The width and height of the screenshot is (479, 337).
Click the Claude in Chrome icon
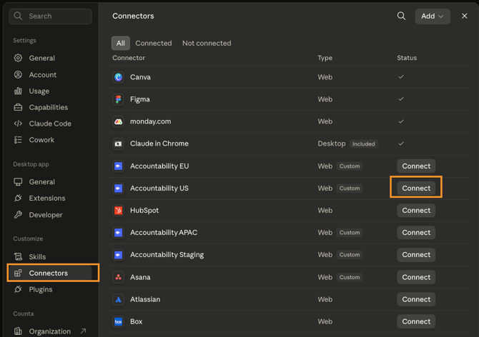(118, 144)
